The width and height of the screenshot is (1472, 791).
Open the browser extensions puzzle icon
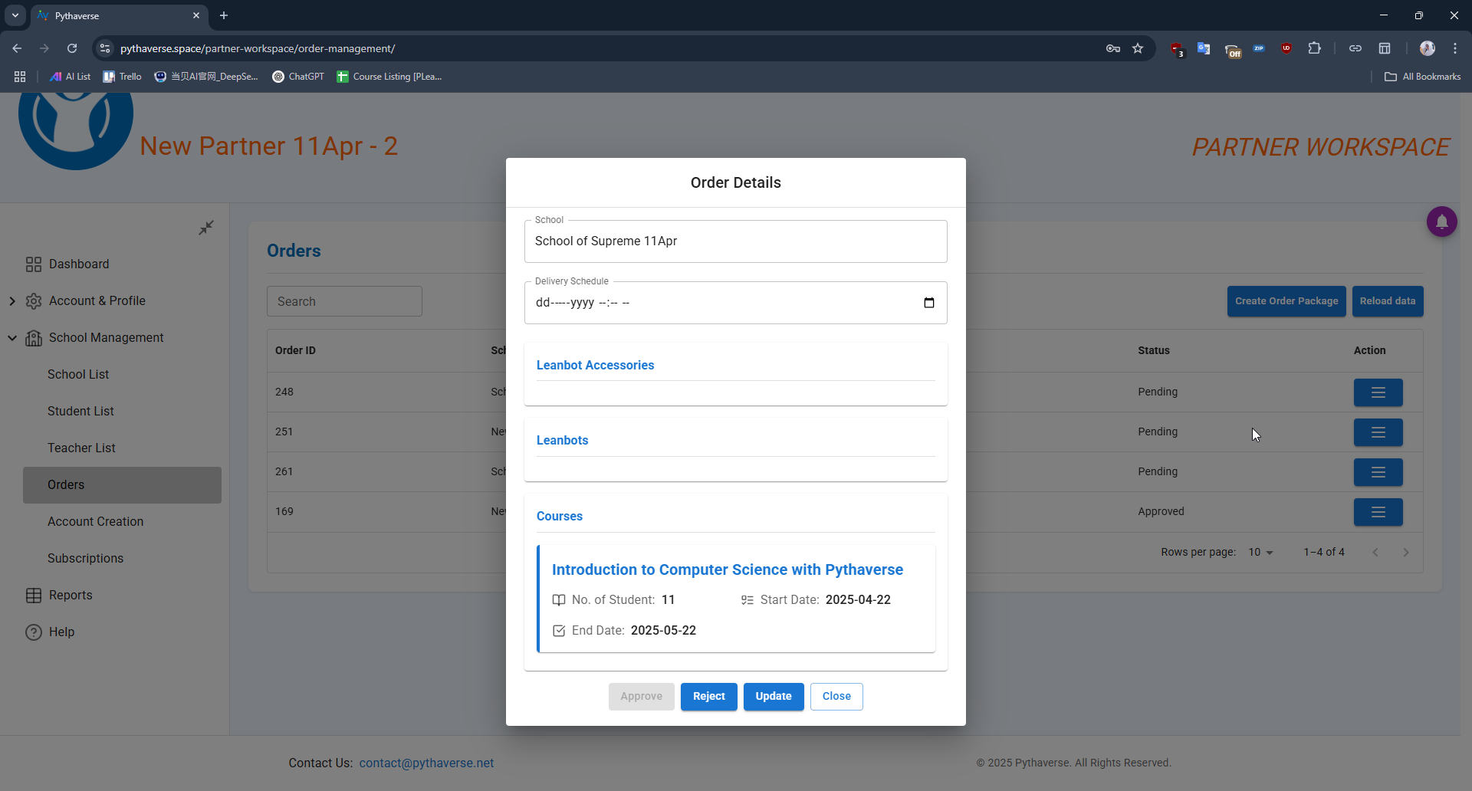pos(1314,48)
